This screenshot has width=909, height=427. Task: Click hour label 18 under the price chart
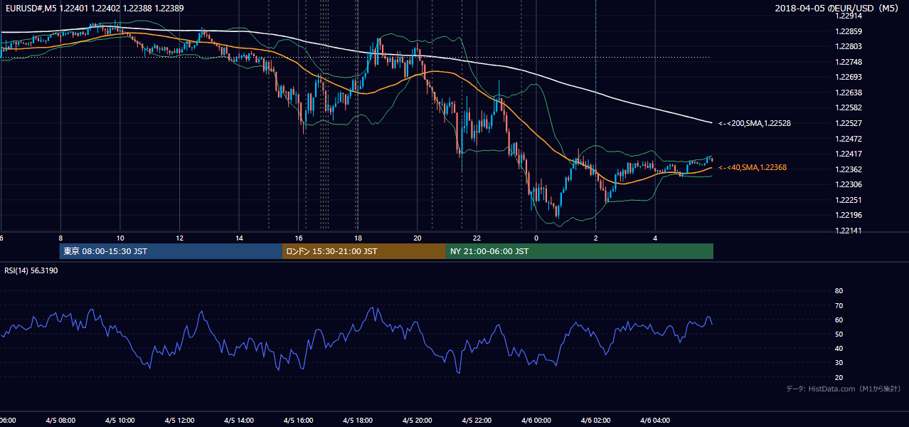click(x=358, y=238)
